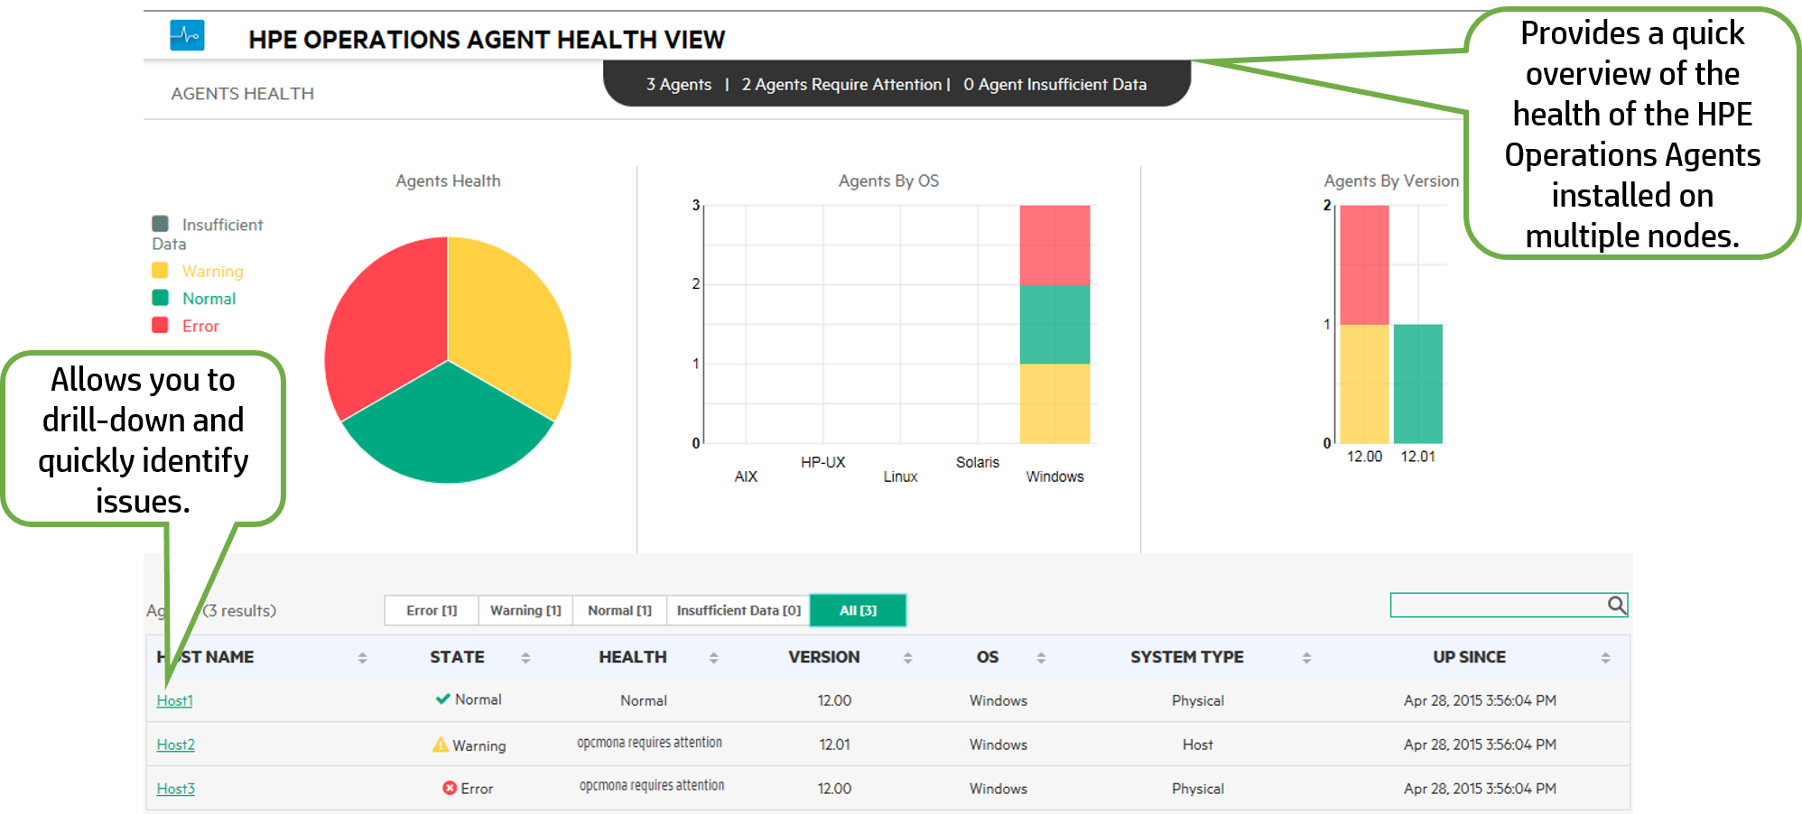Image resolution: width=1802 pixels, height=814 pixels.
Task: Click the yellow warning icon beside Host2
Action: point(441,744)
